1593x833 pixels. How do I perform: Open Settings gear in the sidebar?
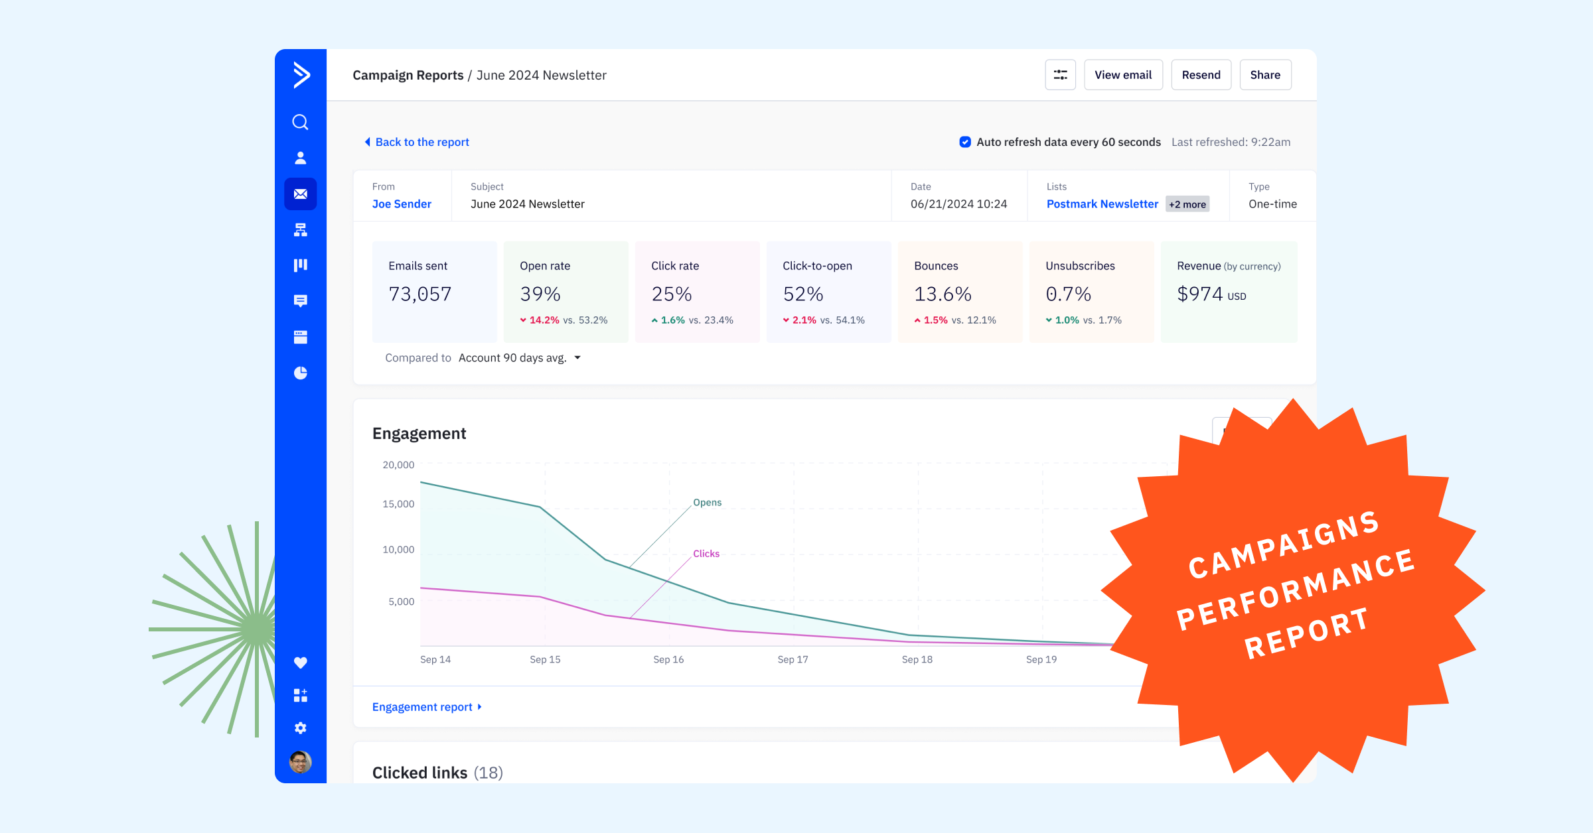(x=300, y=728)
